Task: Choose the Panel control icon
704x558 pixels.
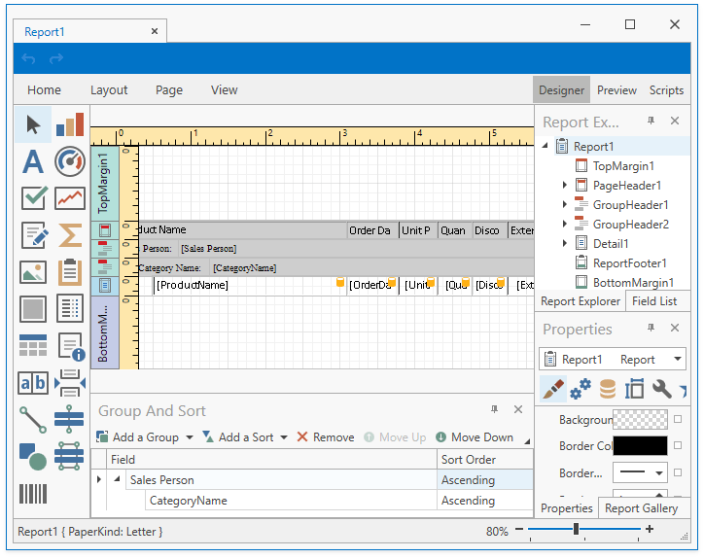Action: tap(33, 309)
